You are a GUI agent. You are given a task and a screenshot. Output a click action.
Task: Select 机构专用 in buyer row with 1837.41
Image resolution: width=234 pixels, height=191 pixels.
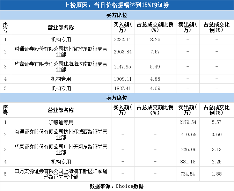coord(61,88)
